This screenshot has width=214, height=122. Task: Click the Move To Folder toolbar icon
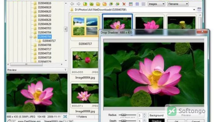pos(117,4)
